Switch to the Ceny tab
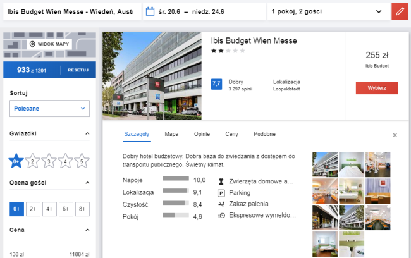The image size is (411, 258). pos(231,134)
